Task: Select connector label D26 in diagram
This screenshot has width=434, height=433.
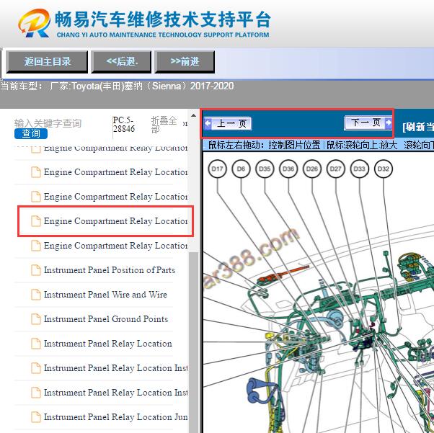Action: pyautogui.click(x=312, y=169)
